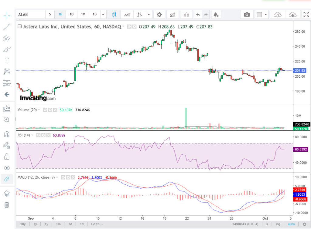Click the camera snapshot icon
311x229 pixels.
click(247, 15)
